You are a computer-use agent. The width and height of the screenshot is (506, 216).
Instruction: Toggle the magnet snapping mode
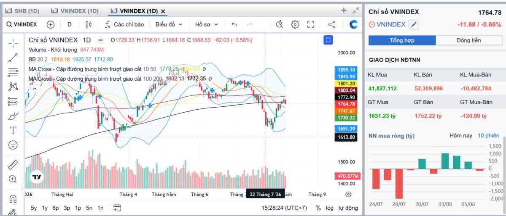[13, 198]
